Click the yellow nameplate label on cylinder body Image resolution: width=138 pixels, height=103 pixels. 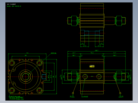pos(92,66)
